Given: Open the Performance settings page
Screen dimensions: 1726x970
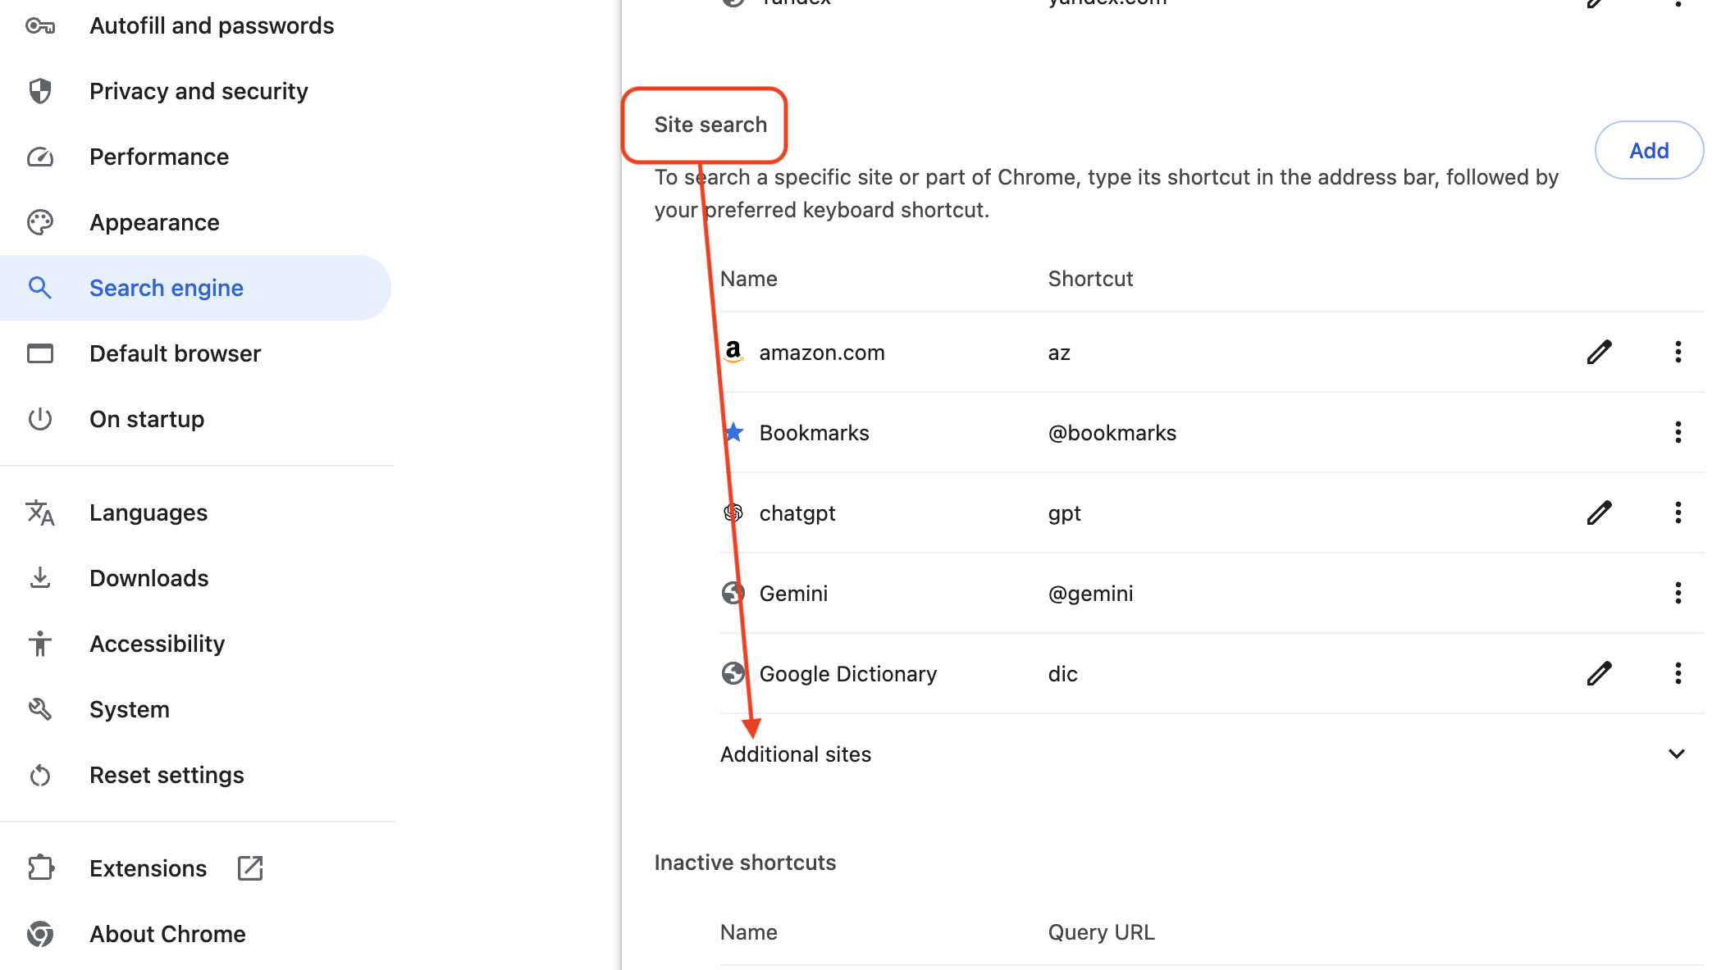Looking at the screenshot, I should tap(159, 157).
